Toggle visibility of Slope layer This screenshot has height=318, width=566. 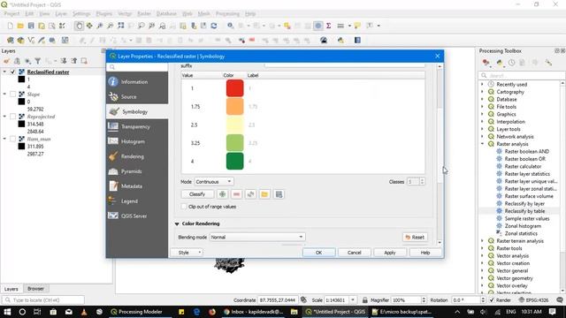coord(12,95)
